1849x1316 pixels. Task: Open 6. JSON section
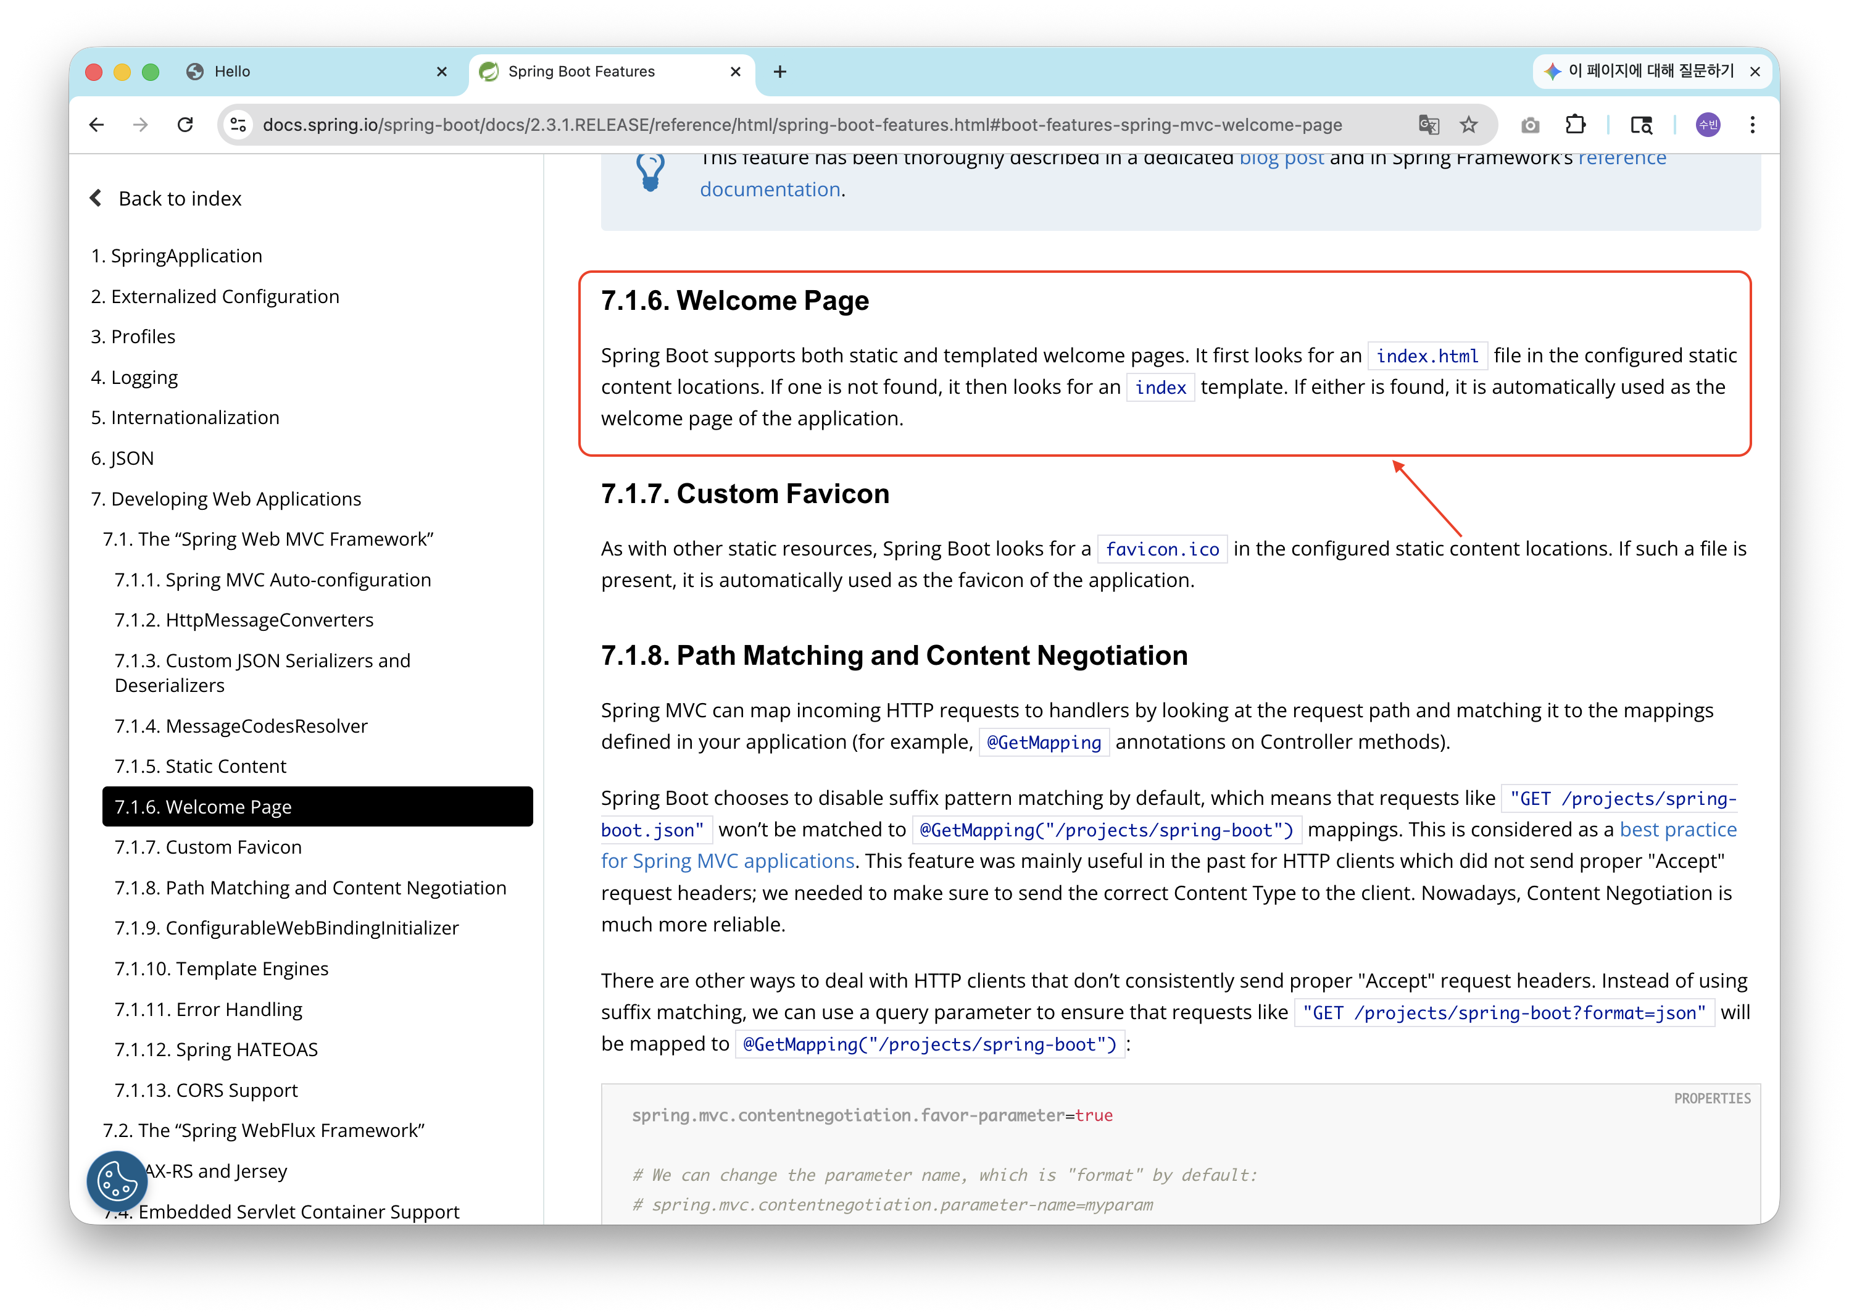pyautogui.click(x=122, y=459)
